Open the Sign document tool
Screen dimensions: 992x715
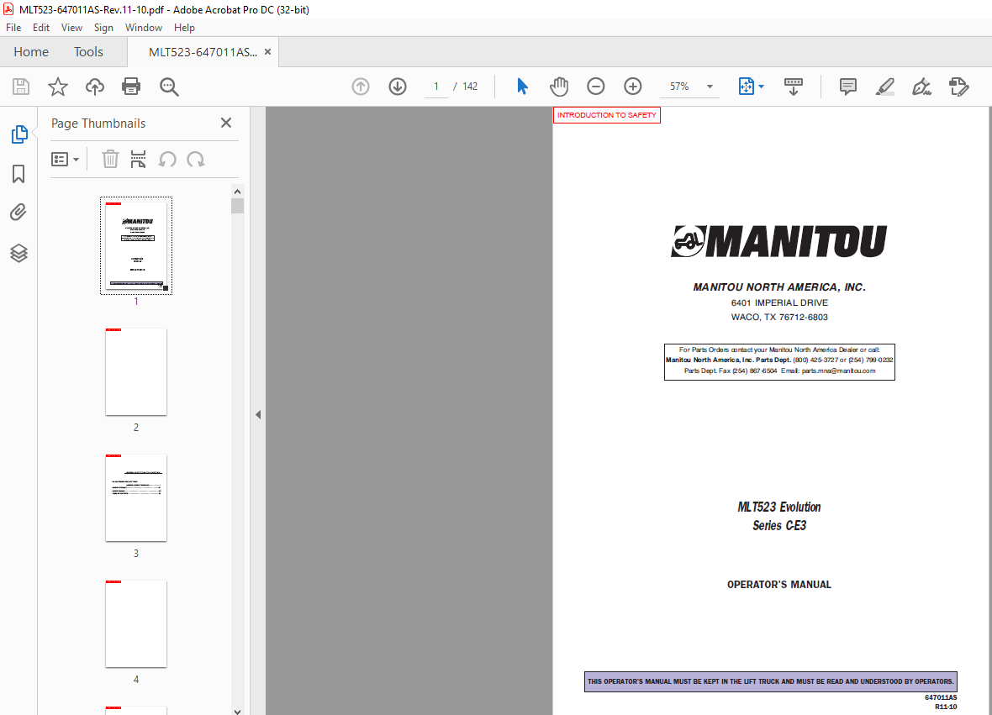pos(921,87)
